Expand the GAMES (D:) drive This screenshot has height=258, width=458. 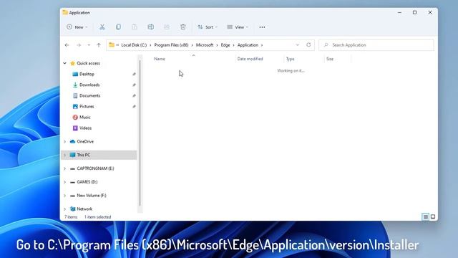pos(65,182)
